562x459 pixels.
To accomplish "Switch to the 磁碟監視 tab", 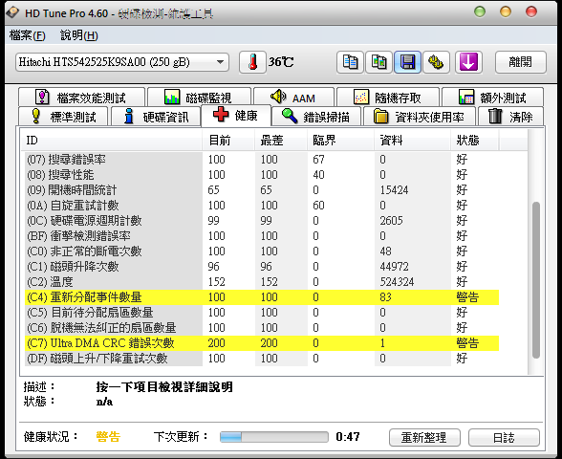I will [x=199, y=98].
